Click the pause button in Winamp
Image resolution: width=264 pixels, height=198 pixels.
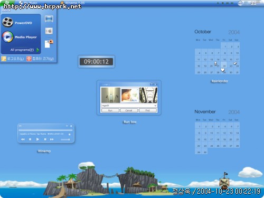[x=45, y=139]
